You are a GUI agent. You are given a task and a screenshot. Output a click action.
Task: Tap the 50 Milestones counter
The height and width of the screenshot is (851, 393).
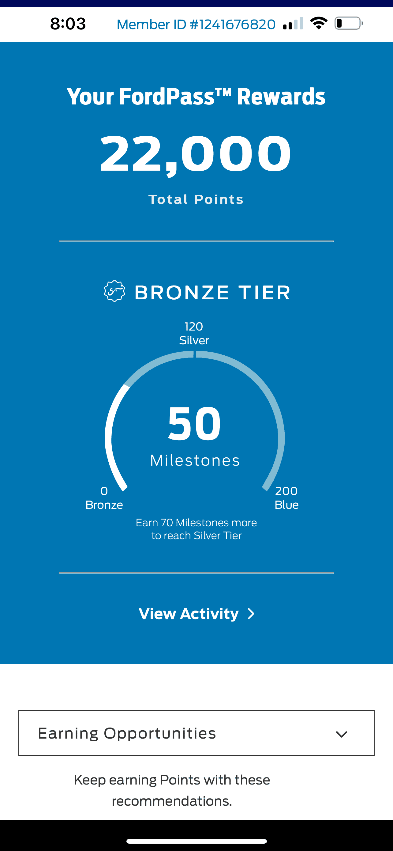pyautogui.click(x=194, y=424)
